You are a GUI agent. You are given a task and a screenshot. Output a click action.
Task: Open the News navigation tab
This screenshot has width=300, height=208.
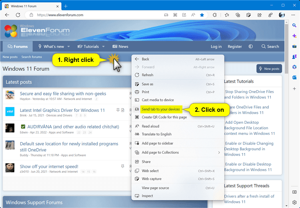[x=120, y=46]
